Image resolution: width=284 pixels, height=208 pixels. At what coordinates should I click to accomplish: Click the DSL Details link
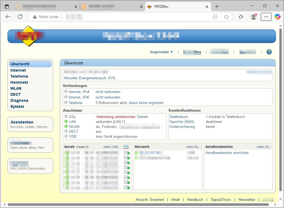[143, 117]
